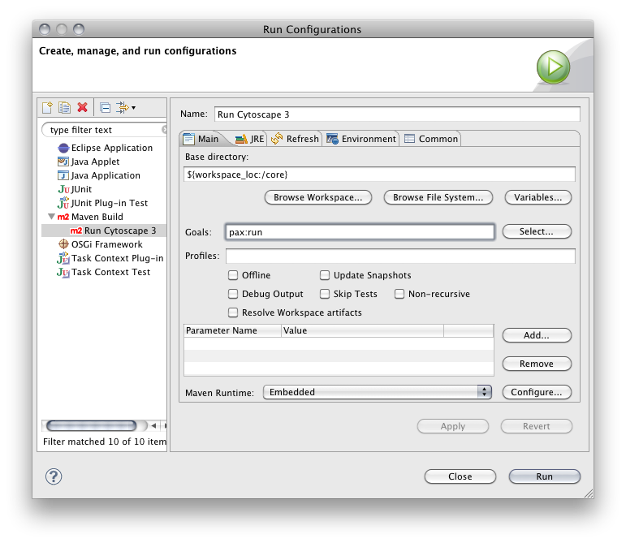Click the Apply button
626x543 pixels.
[x=453, y=426]
